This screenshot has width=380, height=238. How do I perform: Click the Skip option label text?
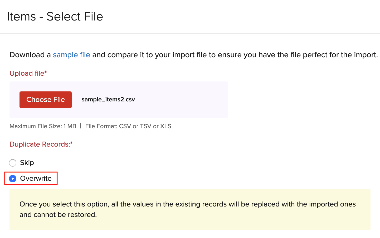pyautogui.click(x=27, y=163)
